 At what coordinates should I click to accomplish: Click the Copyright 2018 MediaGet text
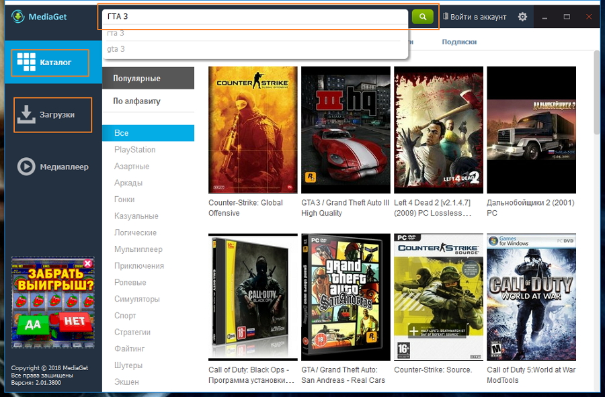pyautogui.click(x=49, y=367)
